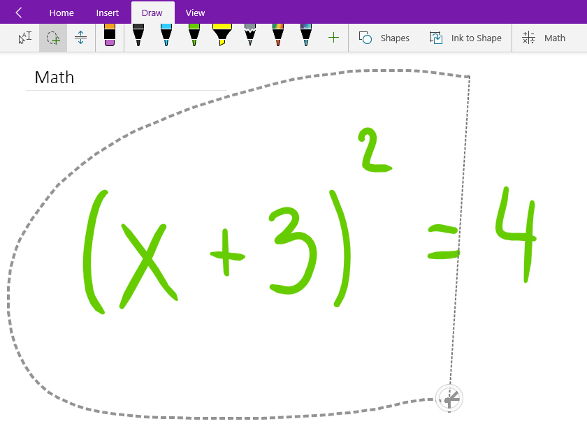This screenshot has height=433, width=587.
Task: Pick the black pen
Action: 138,37
